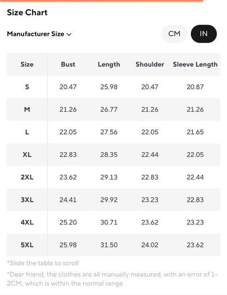Screen dimensions: 227x295
Task: Click the Bust column header
Action: click(68, 64)
